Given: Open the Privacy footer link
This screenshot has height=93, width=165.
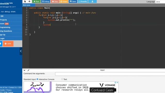Looking at the screenshot, I should [x=9, y=90].
